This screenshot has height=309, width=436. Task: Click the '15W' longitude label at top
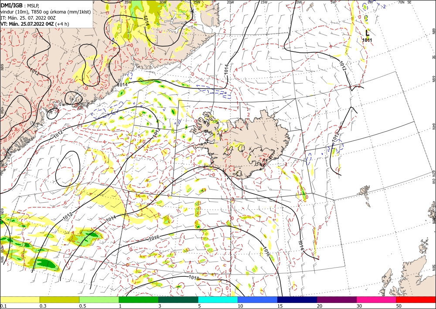pyautogui.click(x=264, y=2)
